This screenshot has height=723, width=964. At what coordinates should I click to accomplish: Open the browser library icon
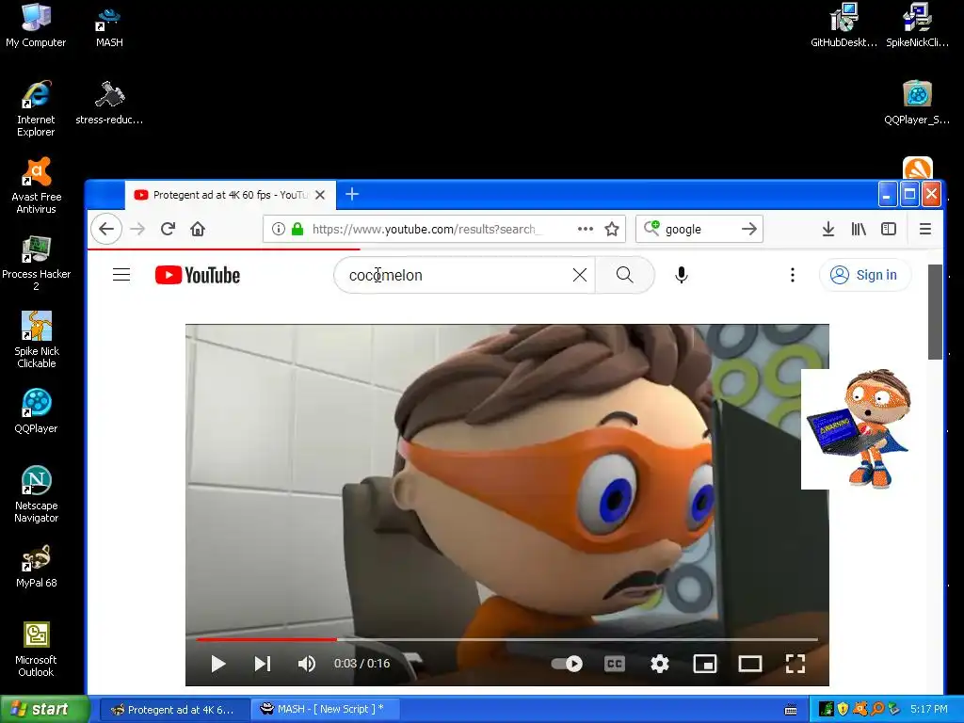[x=859, y=230]
